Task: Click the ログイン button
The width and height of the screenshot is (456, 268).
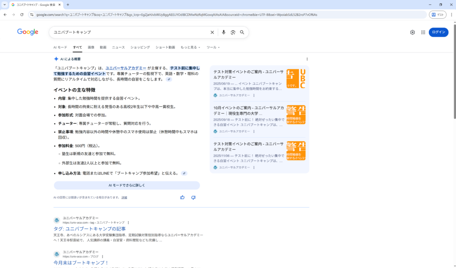Action: (x=438, y=32)
